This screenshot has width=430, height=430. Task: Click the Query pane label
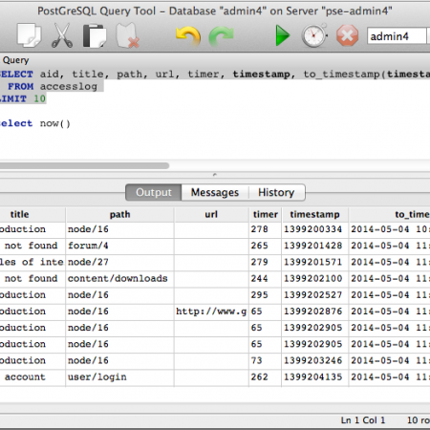point(15,60)
